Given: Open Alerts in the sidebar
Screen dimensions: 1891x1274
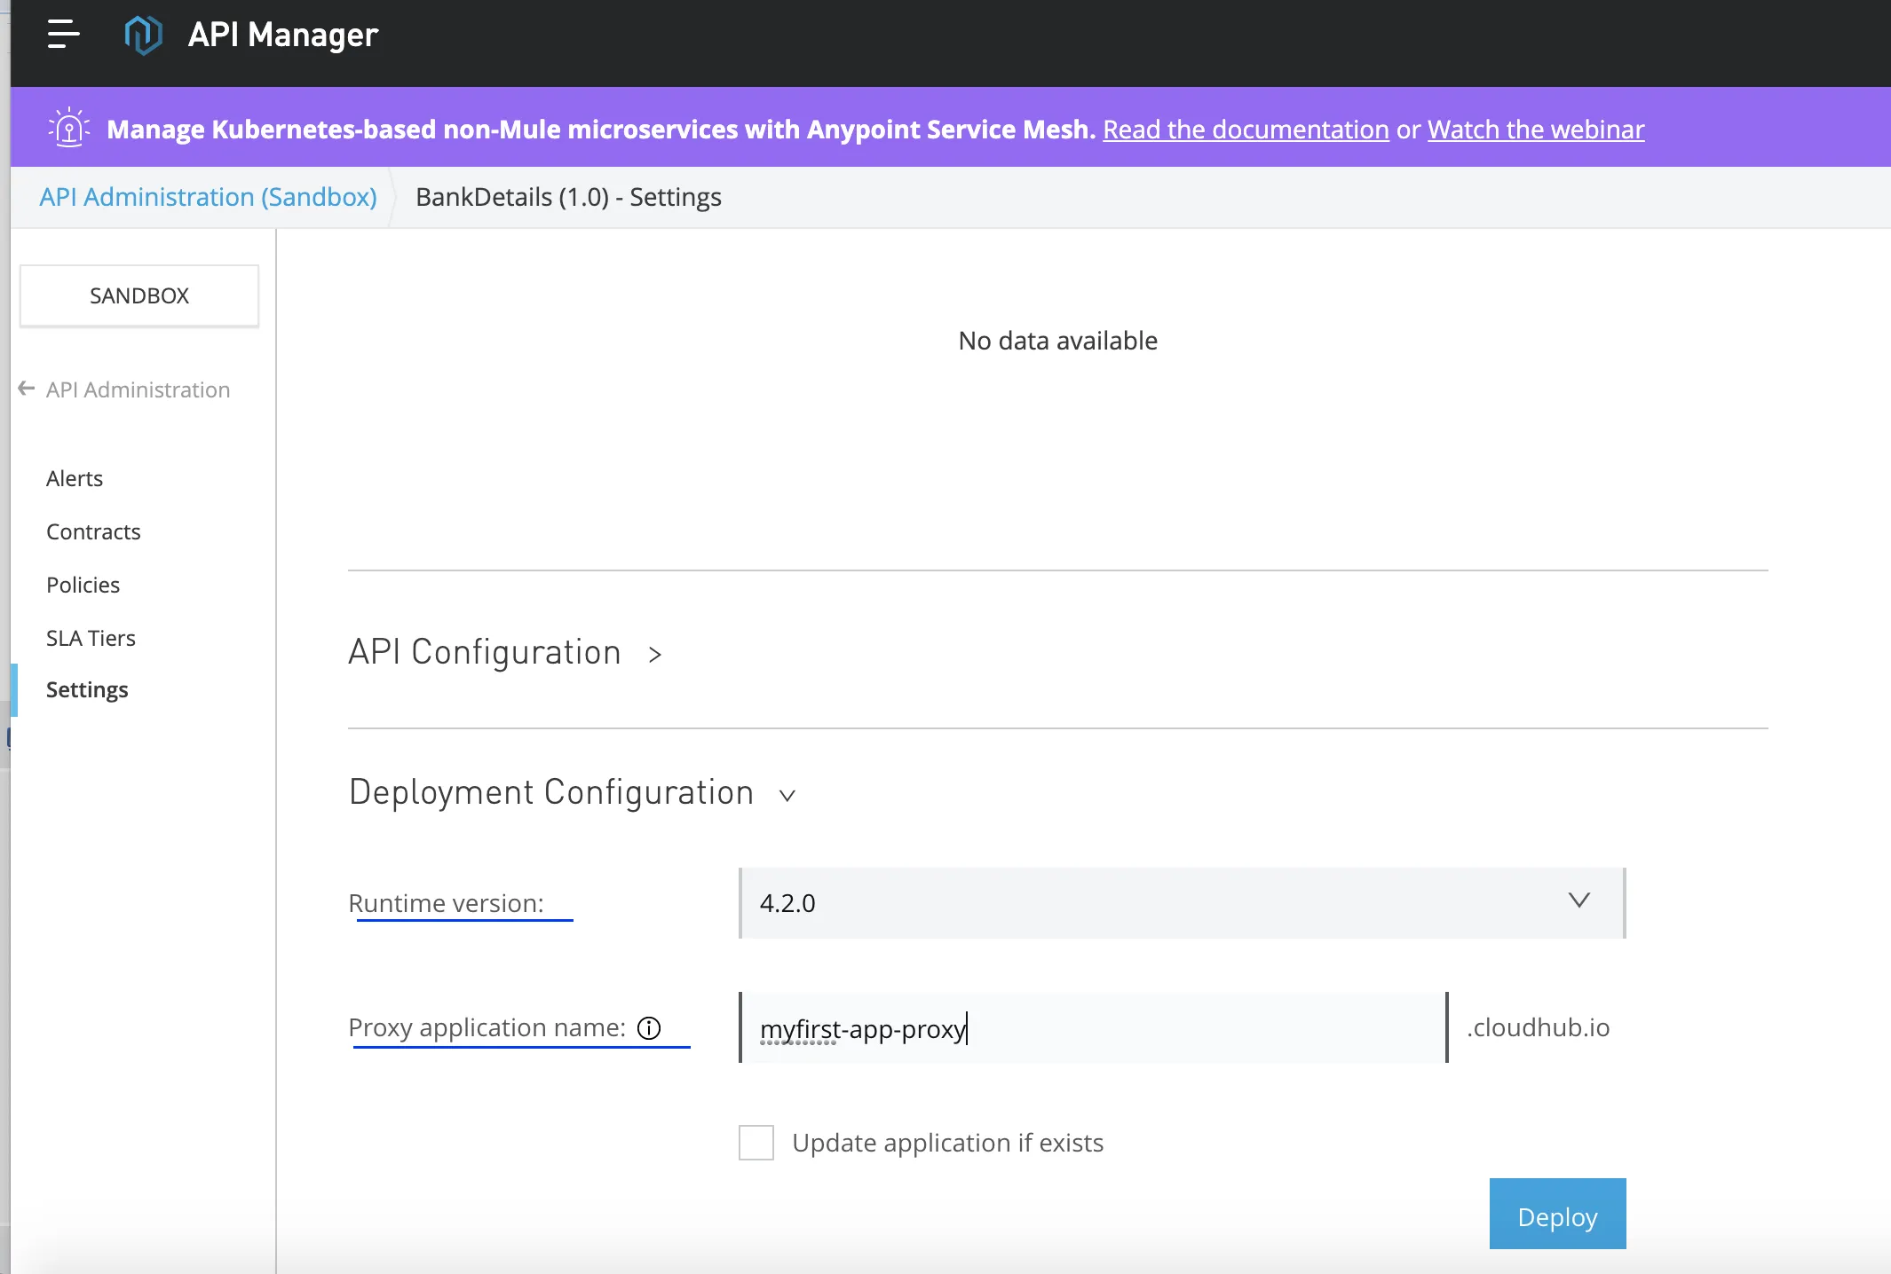Looking at the screenshot, I should [75, 478].
